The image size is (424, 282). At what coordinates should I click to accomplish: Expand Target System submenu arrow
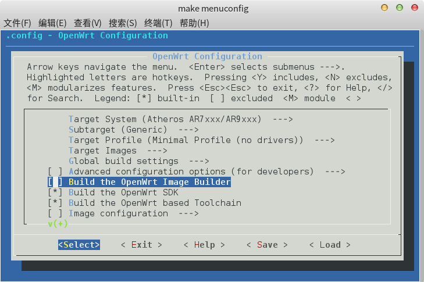point(283,119)
